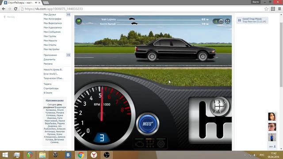The width and height of the screenshot is (283, 159).
Task: Activate the blue NOS button
Action: (148, 124)
